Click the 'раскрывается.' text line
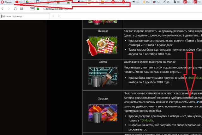 (x=138, y=129)
